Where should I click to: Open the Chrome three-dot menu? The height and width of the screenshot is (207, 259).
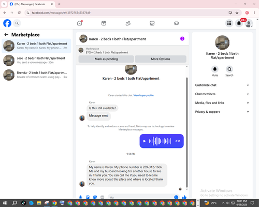click(254, 13)
